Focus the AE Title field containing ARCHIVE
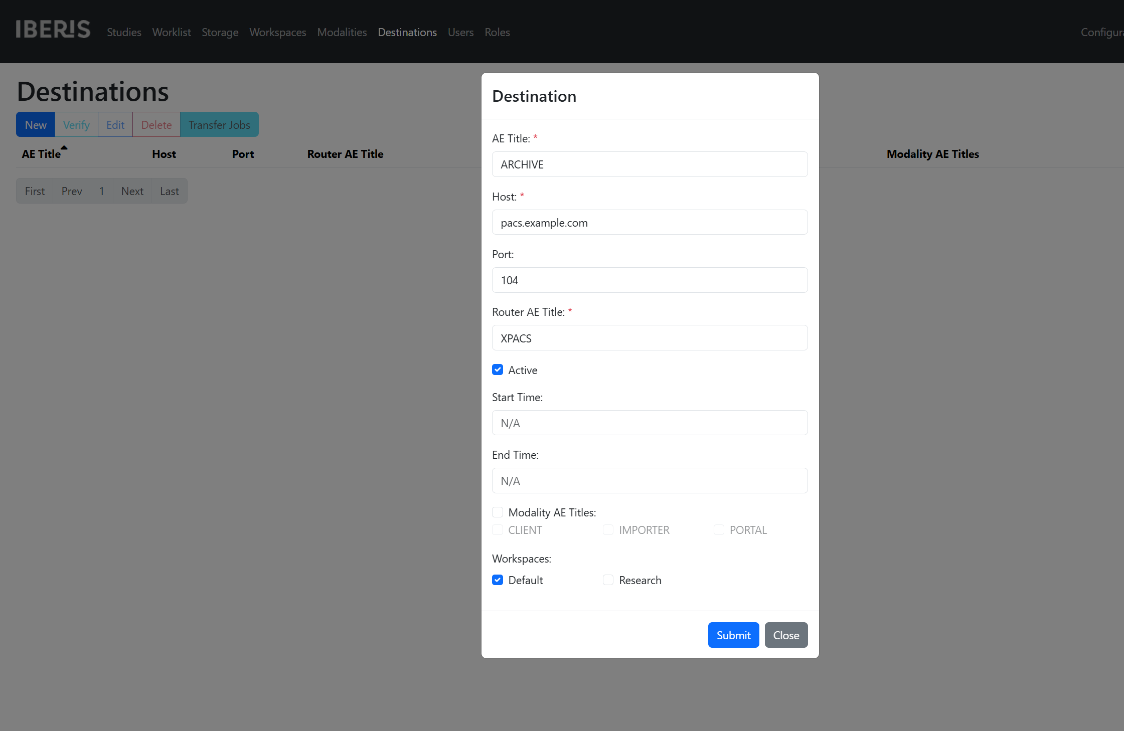The image size is (1124, 731). coord(650,164)
